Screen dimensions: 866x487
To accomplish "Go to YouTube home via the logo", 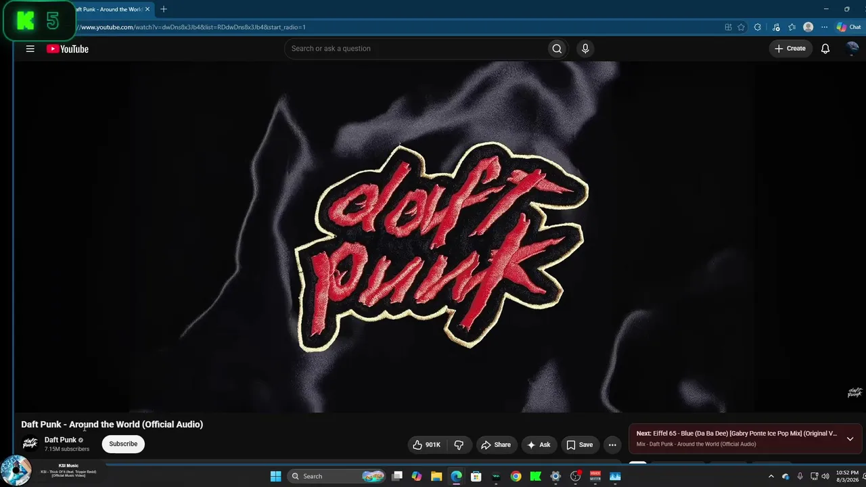I will pos(68,49).
